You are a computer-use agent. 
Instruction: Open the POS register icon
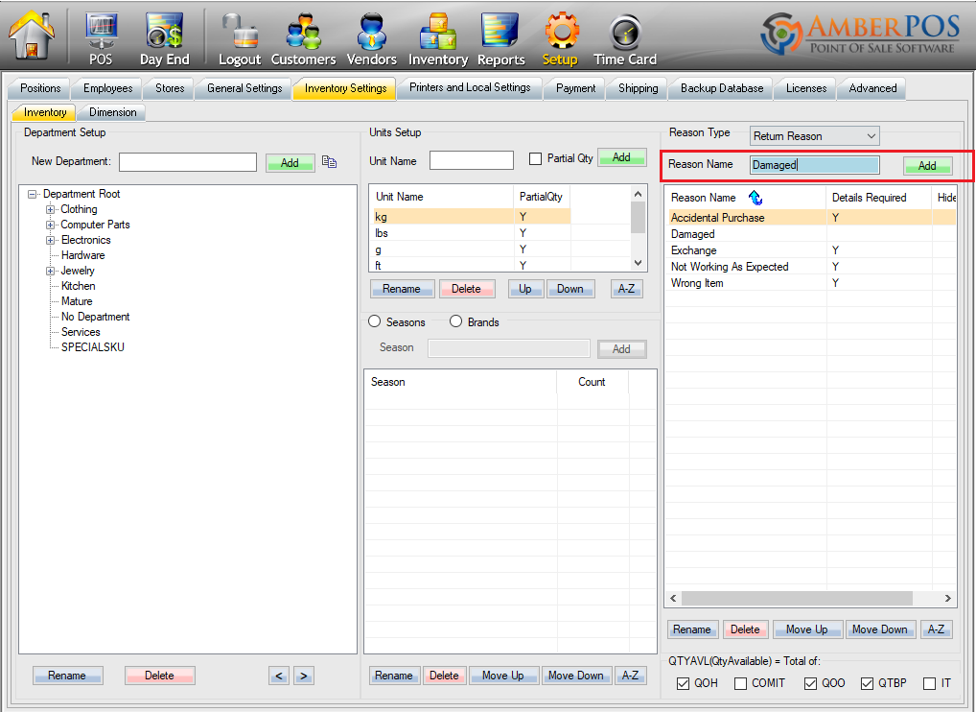point(101,38)
